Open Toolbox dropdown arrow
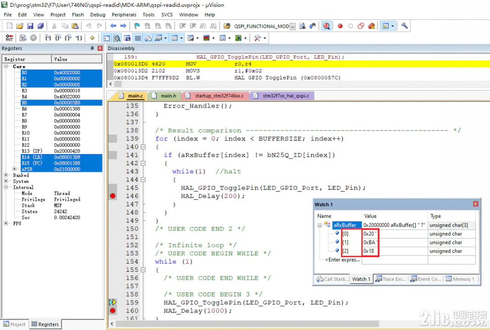The height and width of the screenshot is (330, 490). point(265,38)
